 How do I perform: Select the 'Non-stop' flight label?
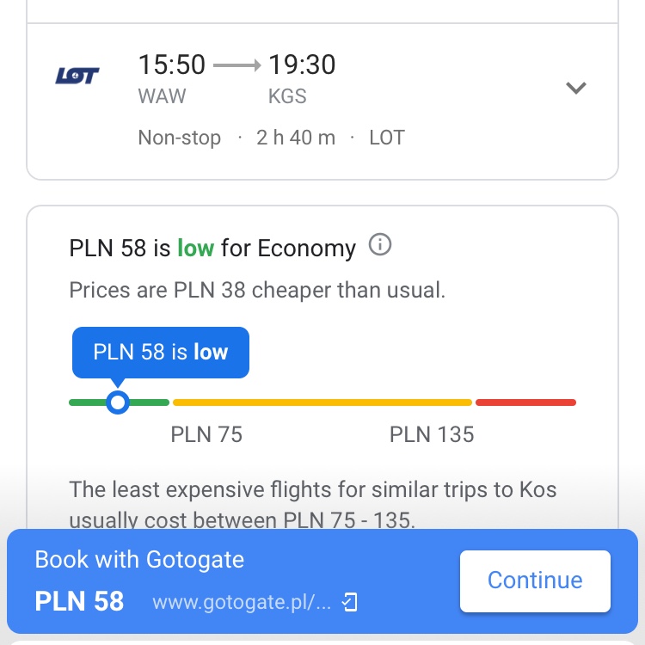180,138
